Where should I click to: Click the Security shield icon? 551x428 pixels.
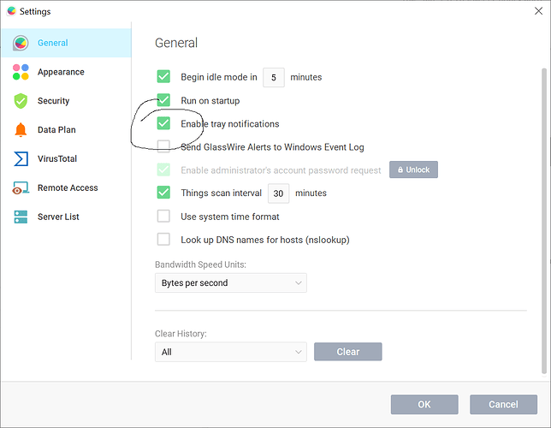(x=21, y=101)
